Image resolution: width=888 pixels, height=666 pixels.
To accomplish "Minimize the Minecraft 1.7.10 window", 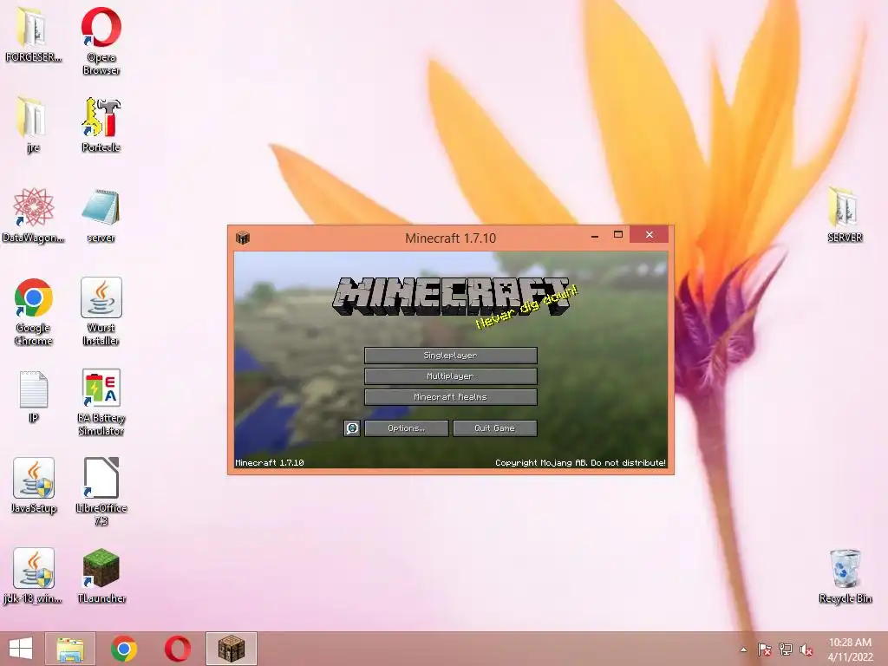I will tap(595, 236).
